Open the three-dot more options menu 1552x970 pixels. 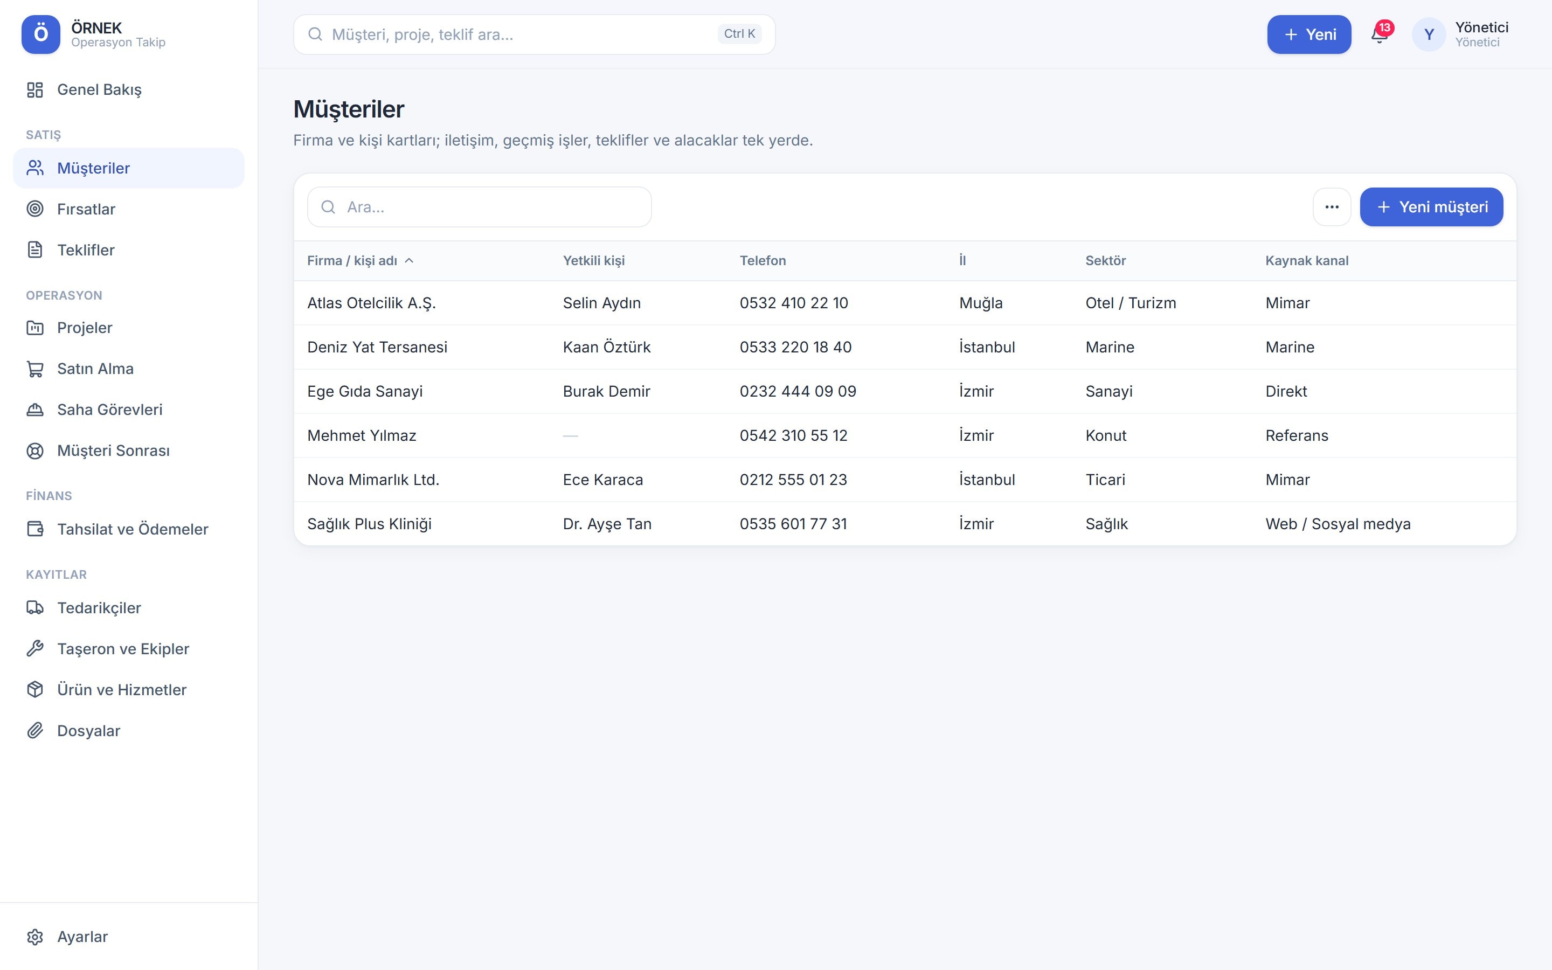(x=1332, y=207)
